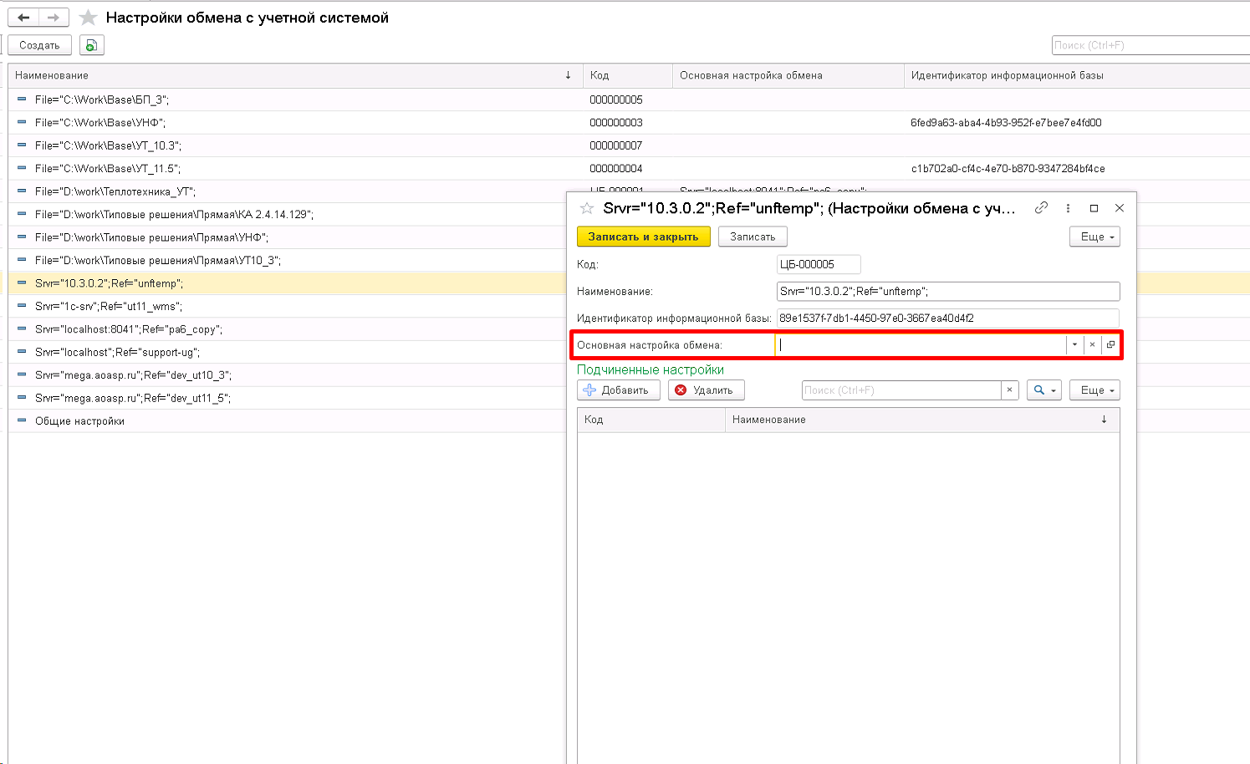The width and height of the screenshot is (1250, 764).
Task: Click identifier c1b702a0-cf4c-4e70-b870-9347284bf4ce
Action: (x=1008, y=169)
